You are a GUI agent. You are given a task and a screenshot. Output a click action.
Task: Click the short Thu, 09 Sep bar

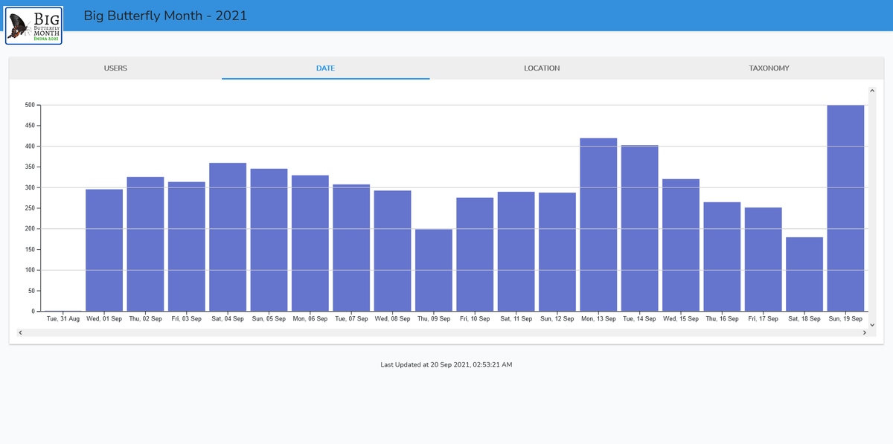point(434,270)
